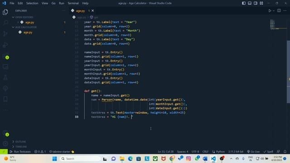Image resolution: width=290 pixels, height=163 pixels.
Task: Select the age.py editor tab
Action: 82,11
